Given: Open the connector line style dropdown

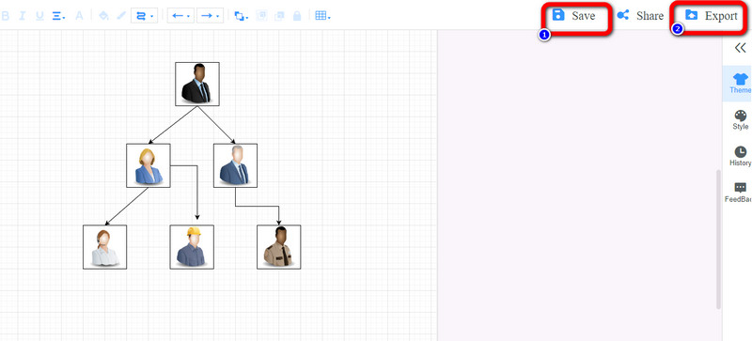Looking at the screenshot, I should click(x=145, y=16).
